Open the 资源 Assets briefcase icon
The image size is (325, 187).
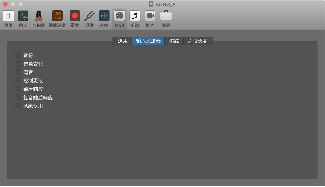point(166,16)
